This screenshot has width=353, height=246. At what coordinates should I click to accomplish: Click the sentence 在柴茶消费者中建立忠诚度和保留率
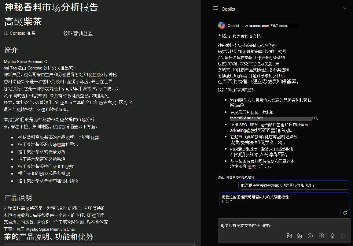[x=258, y=81]
